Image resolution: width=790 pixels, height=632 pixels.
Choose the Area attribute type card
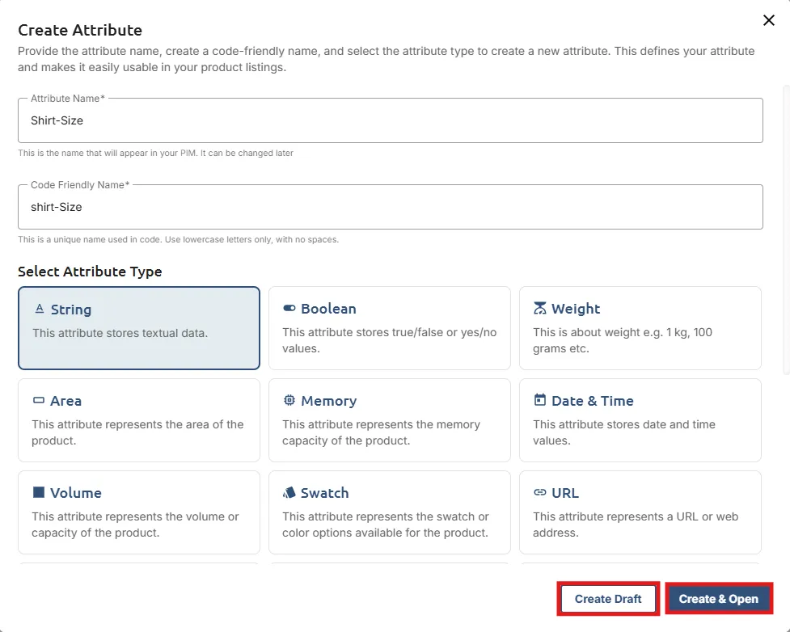tap(139, 420)
